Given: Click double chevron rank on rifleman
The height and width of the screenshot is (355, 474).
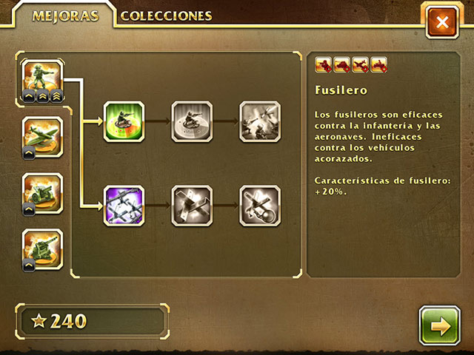Looking at the screenshot, I should [x=43, y=96].
